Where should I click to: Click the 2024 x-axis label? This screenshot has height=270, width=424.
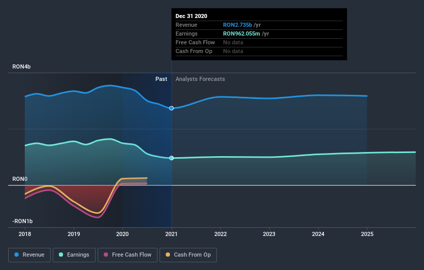coord(318,234)
